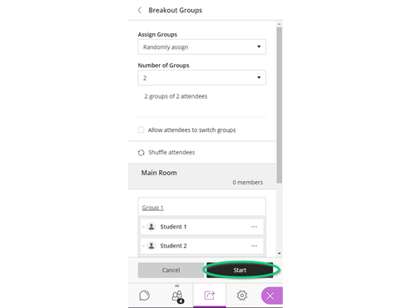Click the Shuffle attendees refresh icon
This screenshot has height=308, width=411.
141,153
